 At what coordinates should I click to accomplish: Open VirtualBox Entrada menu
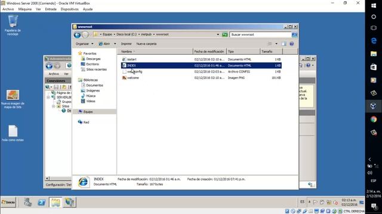(x=51, y=10)
